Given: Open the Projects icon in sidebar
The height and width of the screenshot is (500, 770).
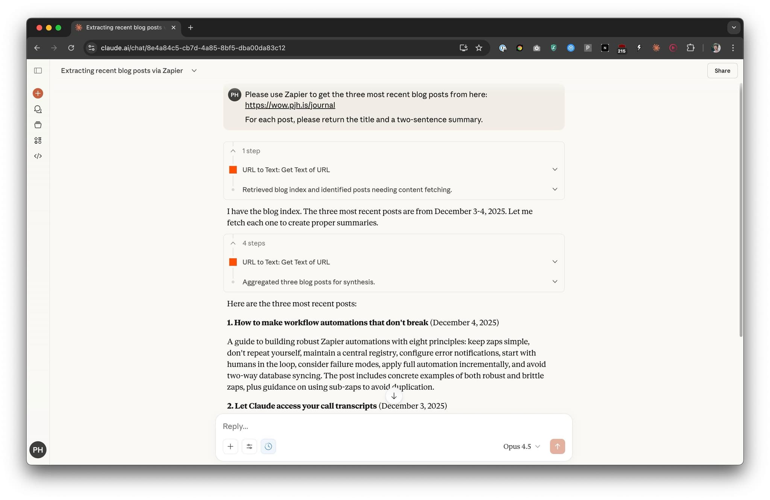Looking at the screenshot, I should tap(38, 125).
